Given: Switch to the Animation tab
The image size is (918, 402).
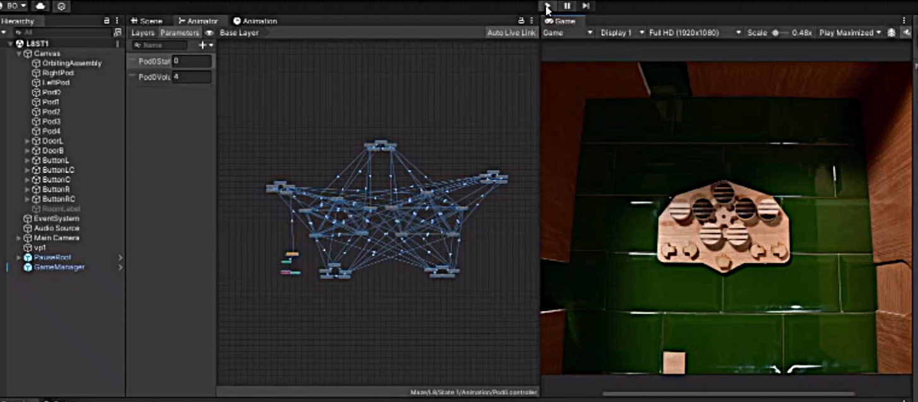Looking at the screenshot, I should click(x=255, y=21).
